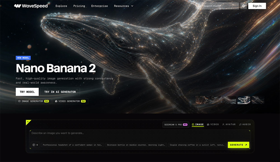Open the Enterprise page
The image size is (280, 162).
tap(99, 6)
